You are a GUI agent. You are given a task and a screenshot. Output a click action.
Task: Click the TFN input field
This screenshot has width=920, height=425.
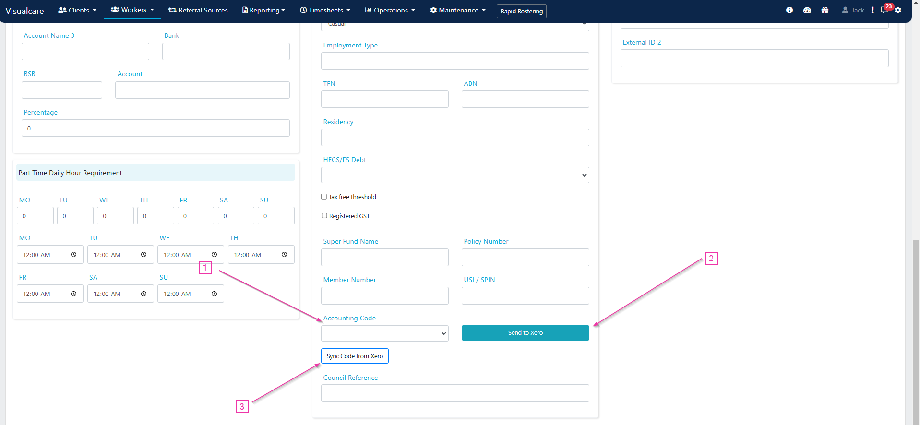pos(385,99)
